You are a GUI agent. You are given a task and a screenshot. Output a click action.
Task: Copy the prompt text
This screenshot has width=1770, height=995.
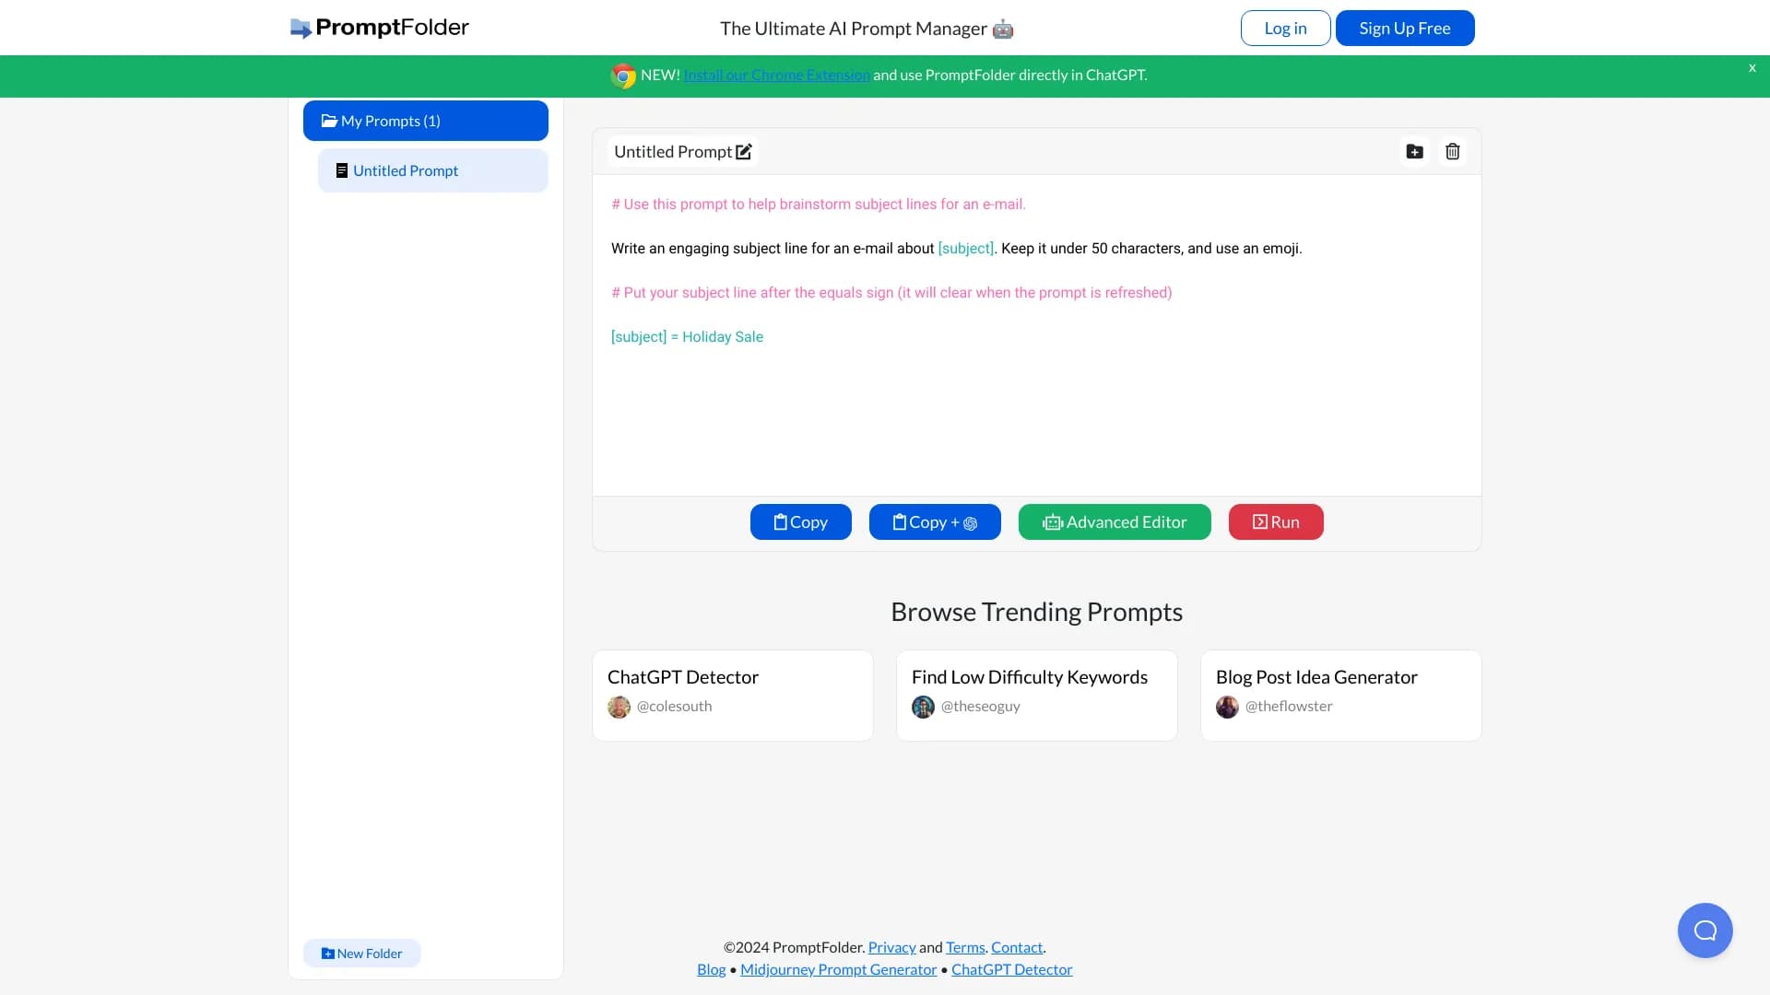tap(800, 521)
